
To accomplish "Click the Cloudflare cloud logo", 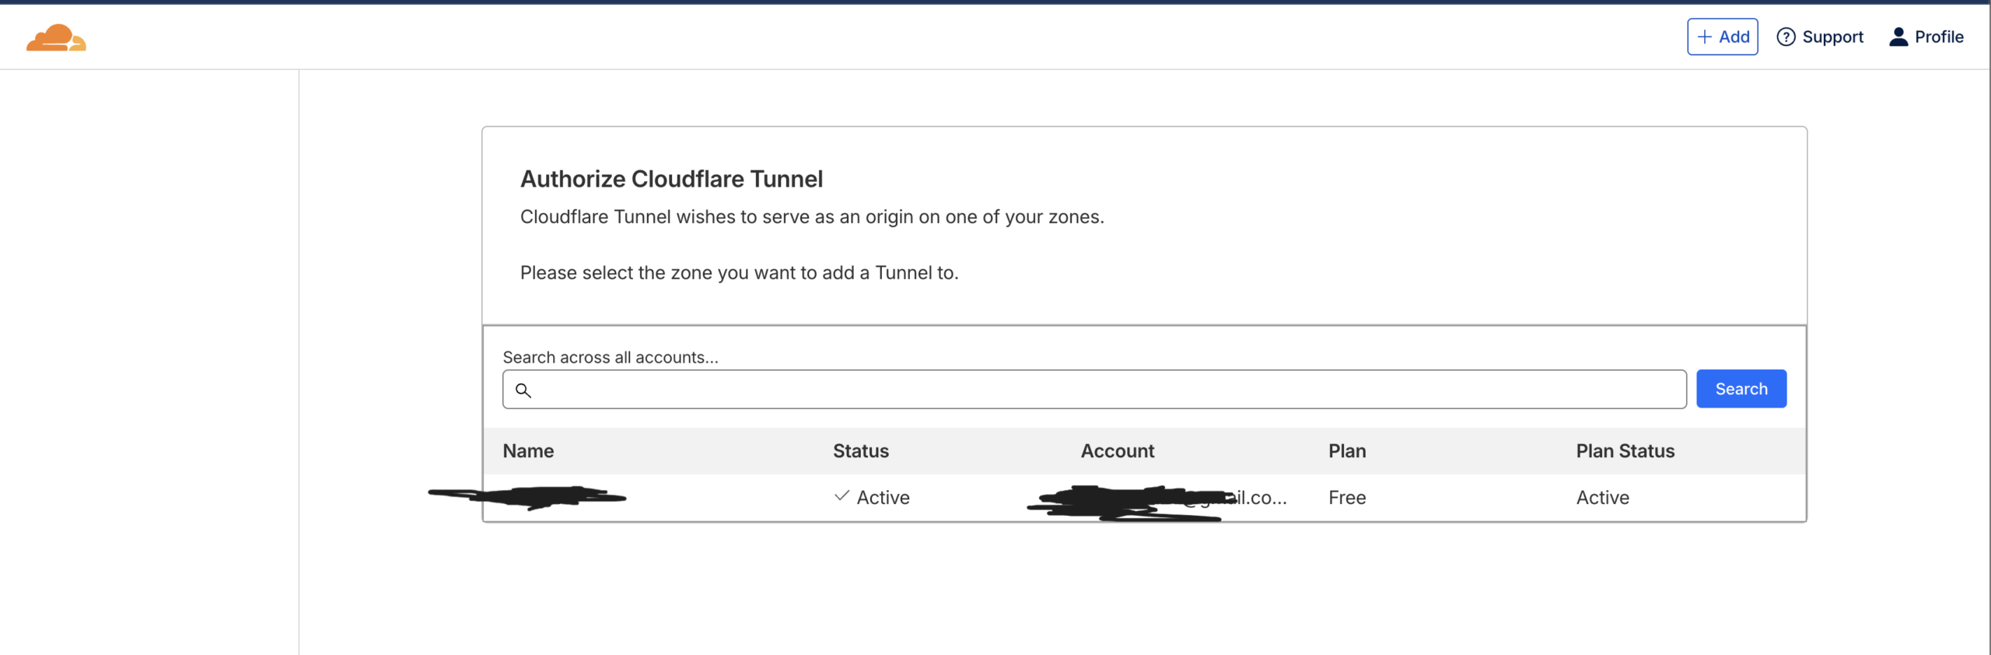I will click(x=56, y=37).
